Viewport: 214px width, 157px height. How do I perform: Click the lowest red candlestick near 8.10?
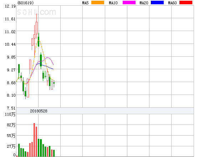click(x=28, y=88)
